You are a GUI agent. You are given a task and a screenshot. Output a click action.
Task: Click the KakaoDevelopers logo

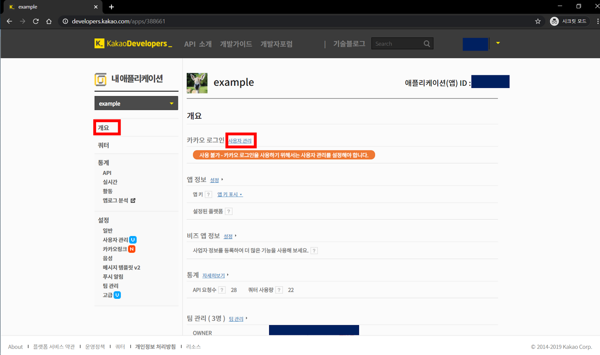click(133, 44)
